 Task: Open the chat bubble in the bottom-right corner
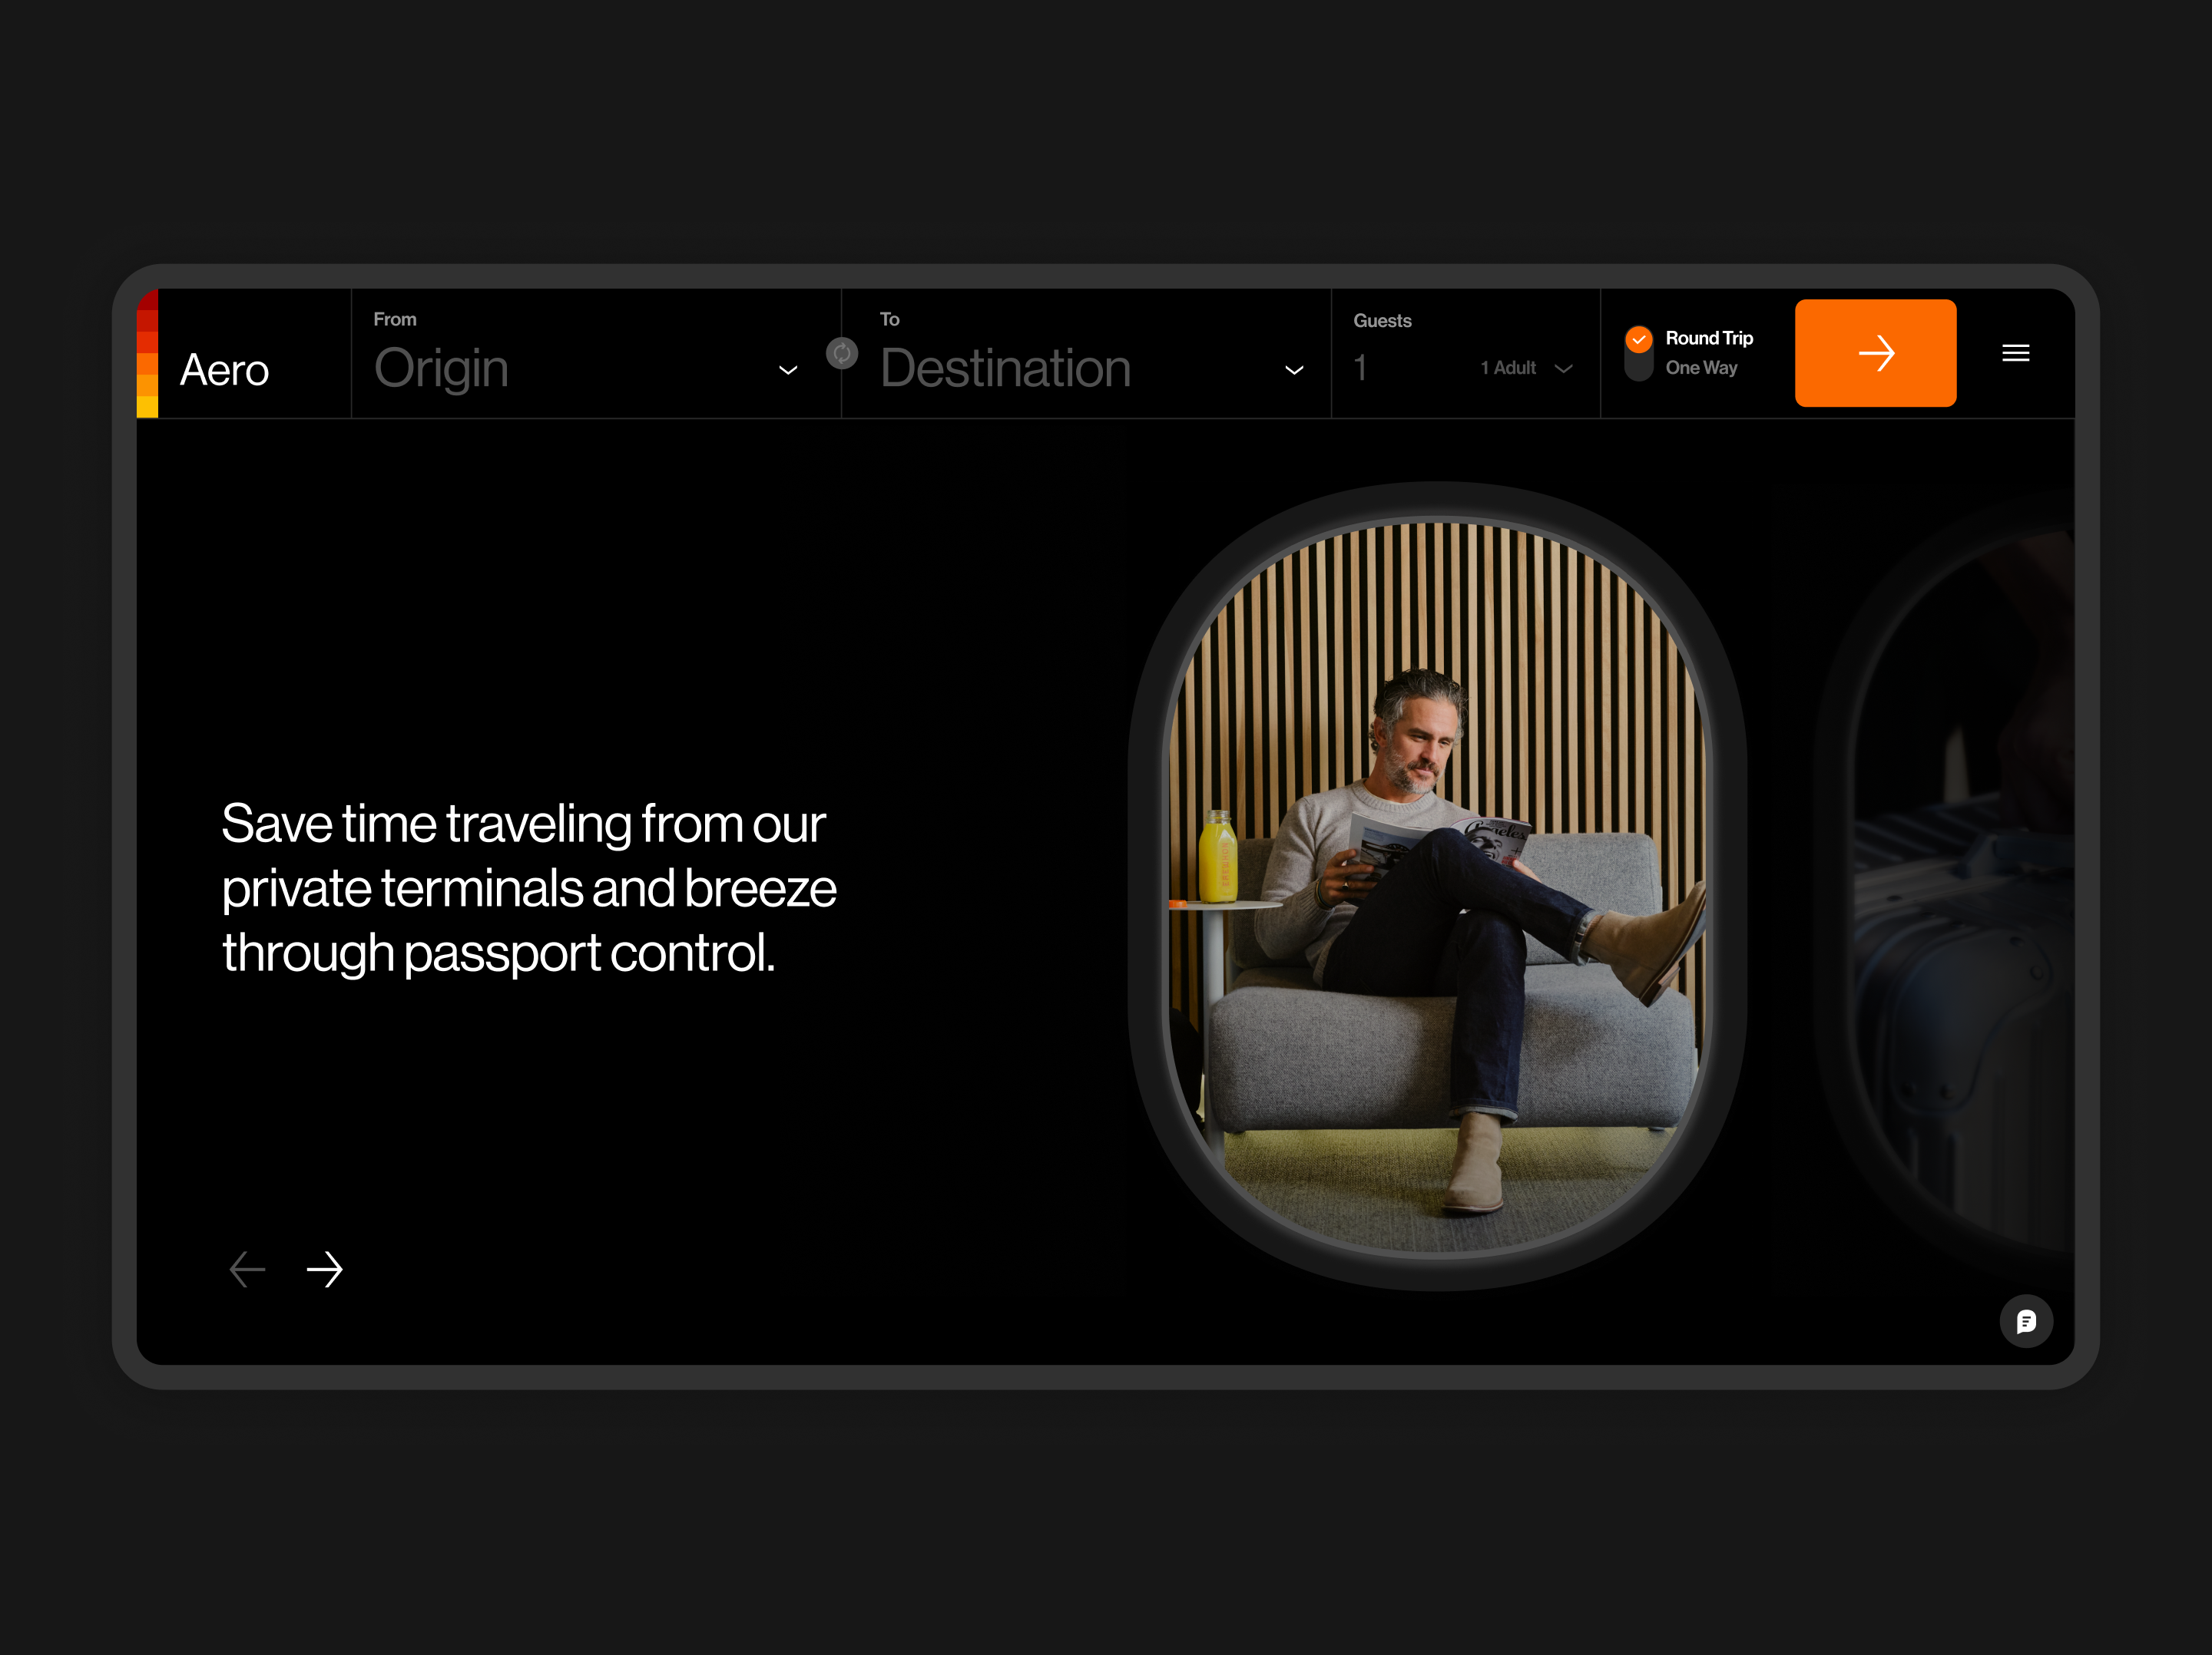coord(2027,1321)
